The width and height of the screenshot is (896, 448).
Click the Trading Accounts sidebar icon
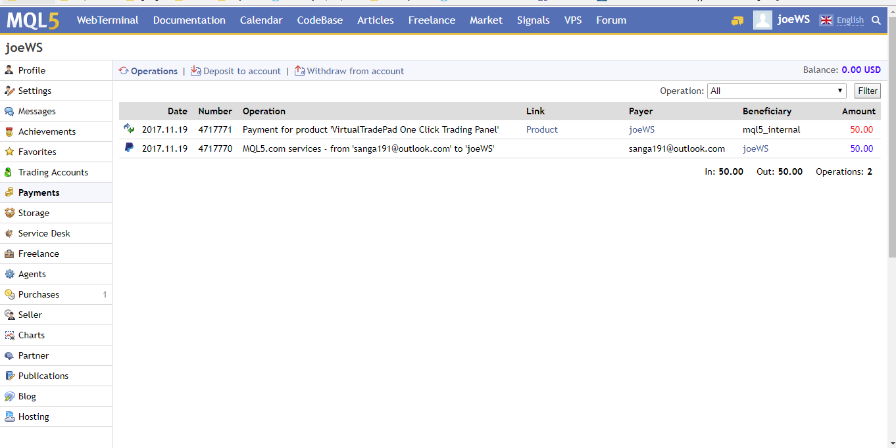[x=9, y=172]
